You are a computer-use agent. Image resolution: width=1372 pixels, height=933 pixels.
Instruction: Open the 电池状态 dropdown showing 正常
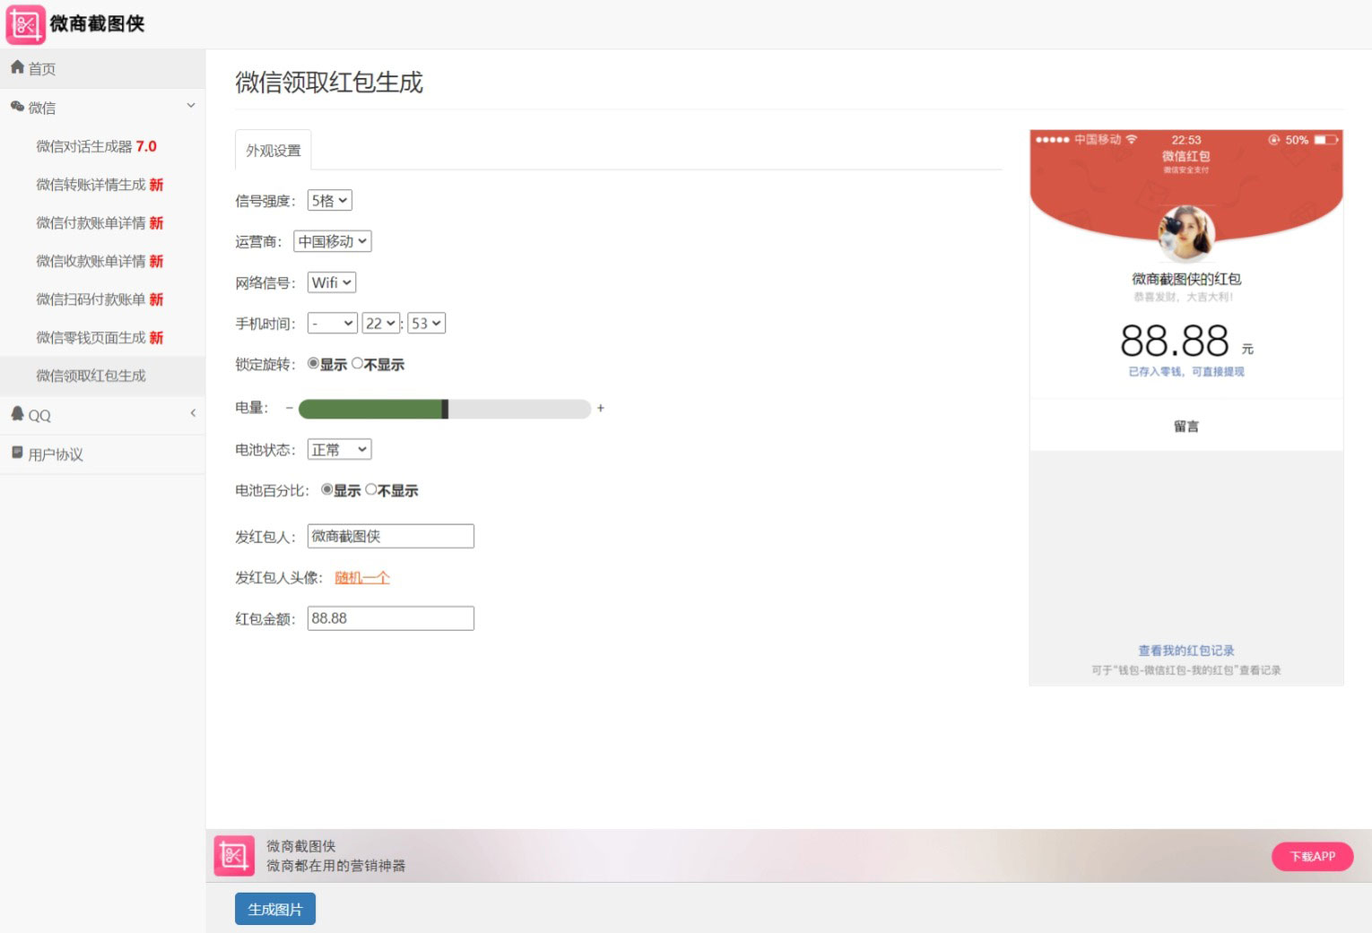click(x=339, y=449)
